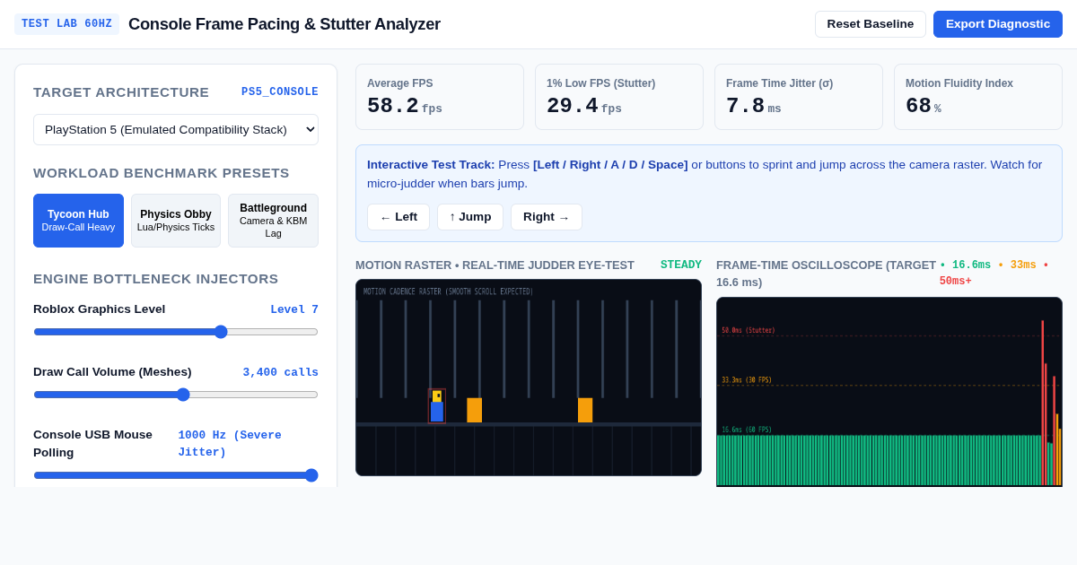
Task: Adjust Console USB Mouse Polling slider
Action: (176, 475)
